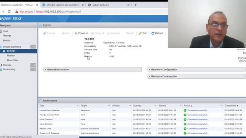Click the Find By Inventory Path task
Viewport: 246px width, 138px height.
[x=50, y=115]
